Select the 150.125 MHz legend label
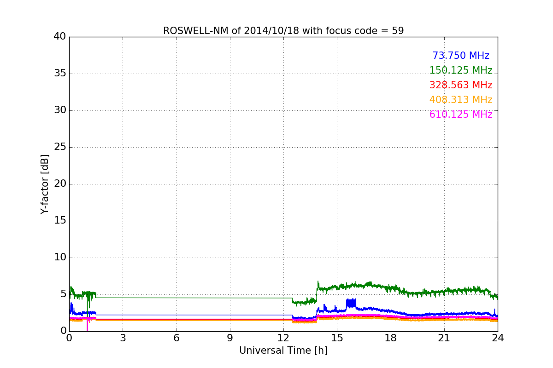This screenshot has height=368, width=553. 461,70
